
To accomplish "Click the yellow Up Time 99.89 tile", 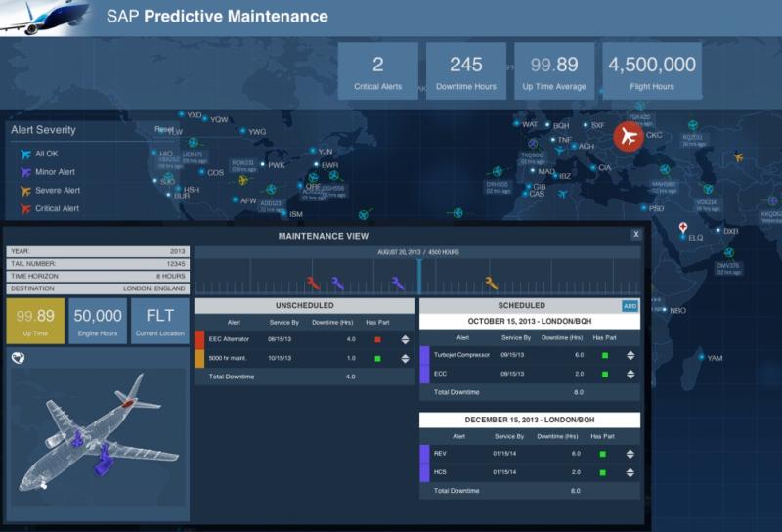I will point(35,321).
